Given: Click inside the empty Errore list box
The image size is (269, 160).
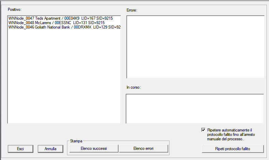Looking at the screenshot, I should point(195,47).
